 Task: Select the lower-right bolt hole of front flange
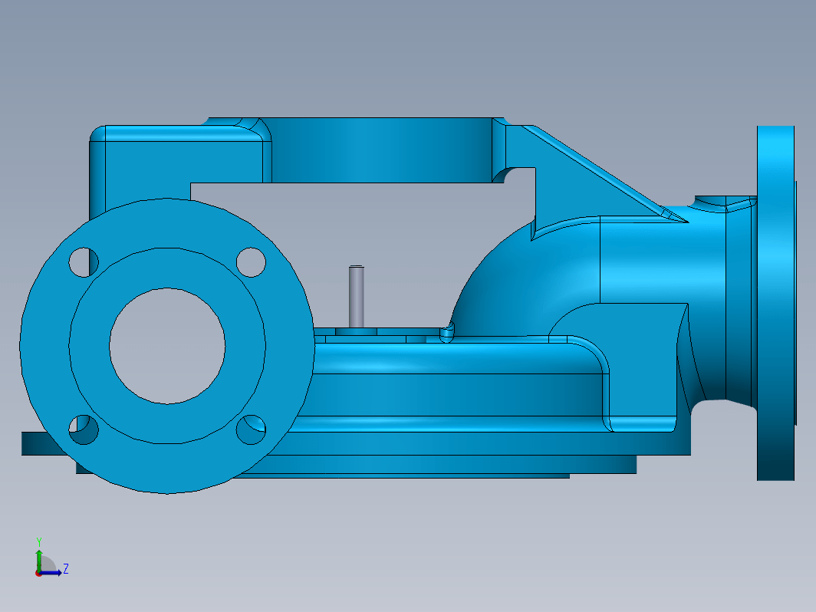251,429
